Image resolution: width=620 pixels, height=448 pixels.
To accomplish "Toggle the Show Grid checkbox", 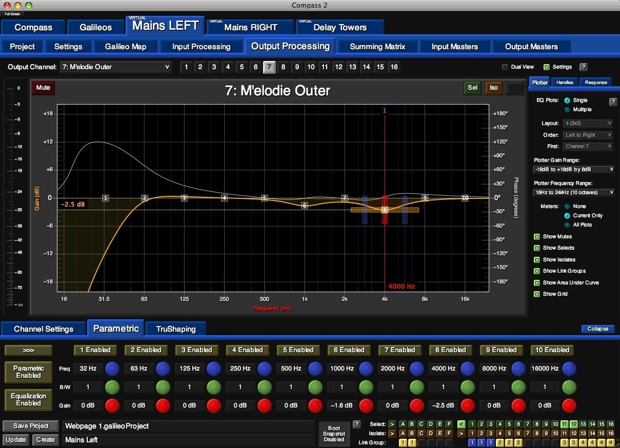I will point(537,294).
